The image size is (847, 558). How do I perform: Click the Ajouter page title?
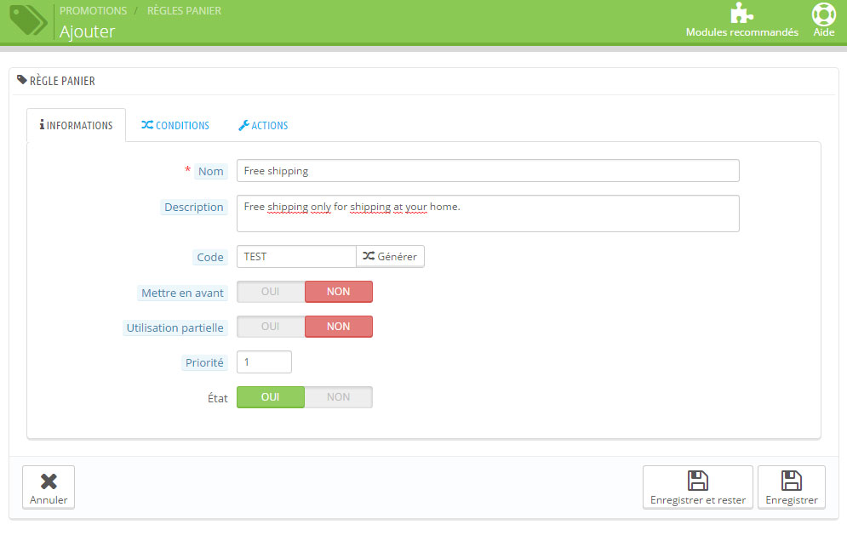(88, 31)
